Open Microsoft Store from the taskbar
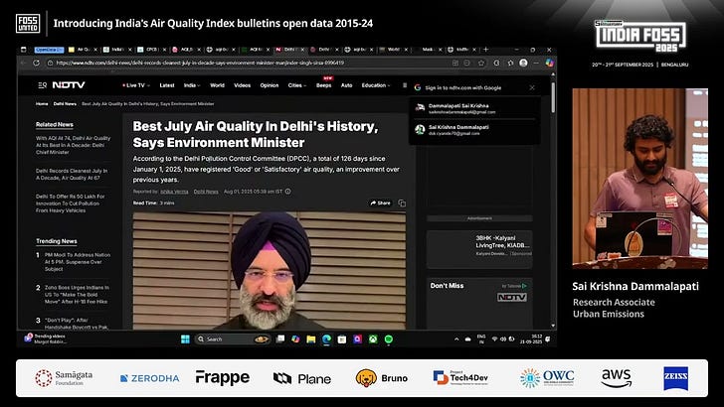 (342, 339)
